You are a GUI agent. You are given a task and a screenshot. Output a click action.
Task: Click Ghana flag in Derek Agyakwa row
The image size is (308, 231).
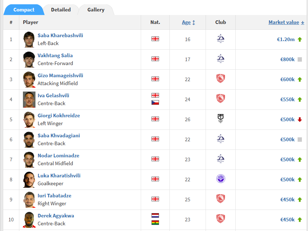click(x=155, y=222)
